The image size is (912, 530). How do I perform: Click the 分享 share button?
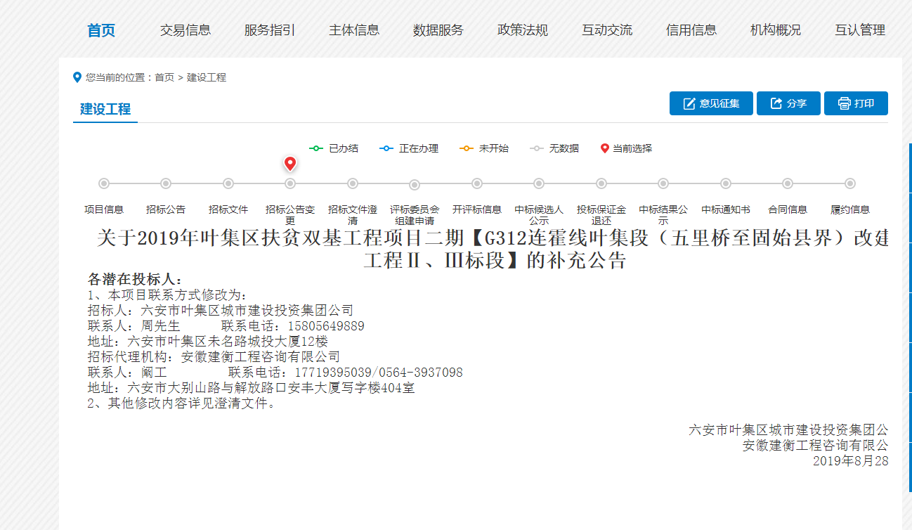[789, 103]
